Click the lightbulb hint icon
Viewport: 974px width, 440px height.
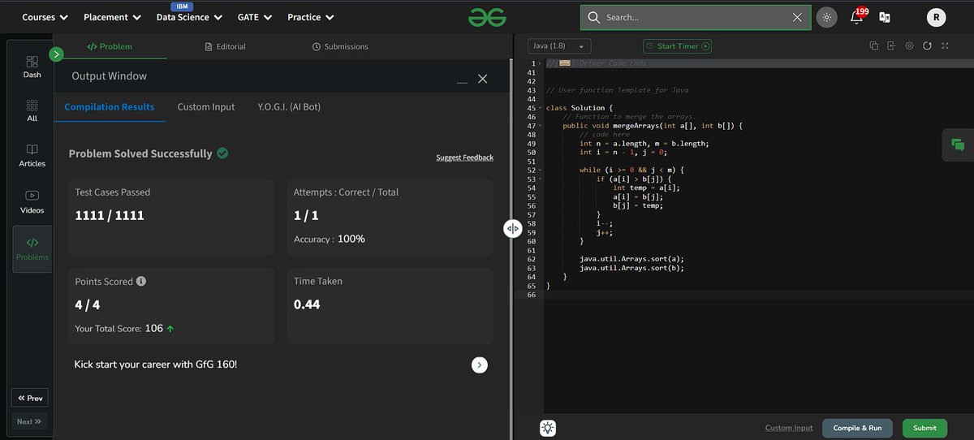coord(548,428)
